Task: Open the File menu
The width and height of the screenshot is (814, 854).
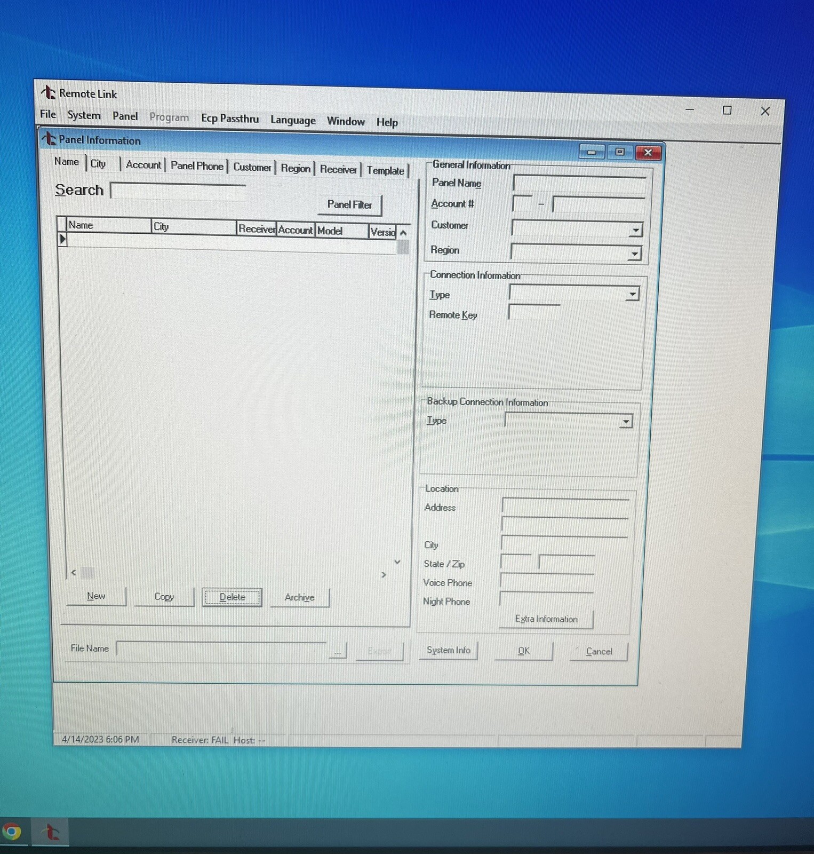Action: tap(47, 114)
